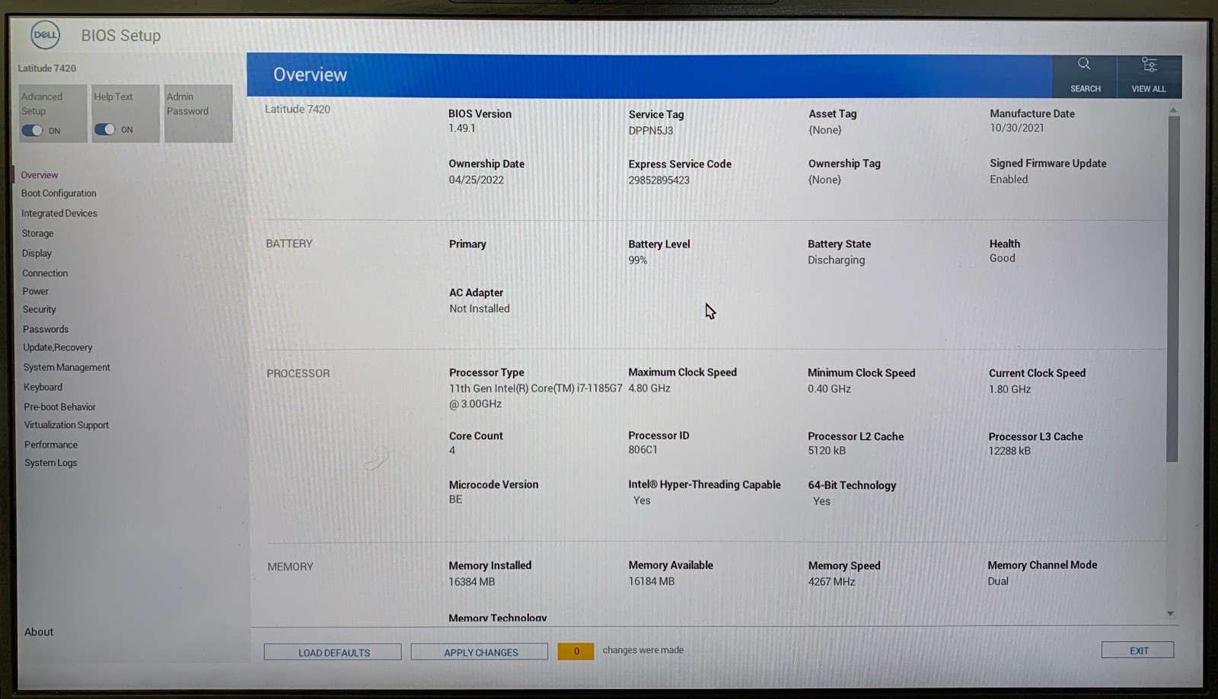
Task: Open System Management section
Action: click(x=67, y=367)
